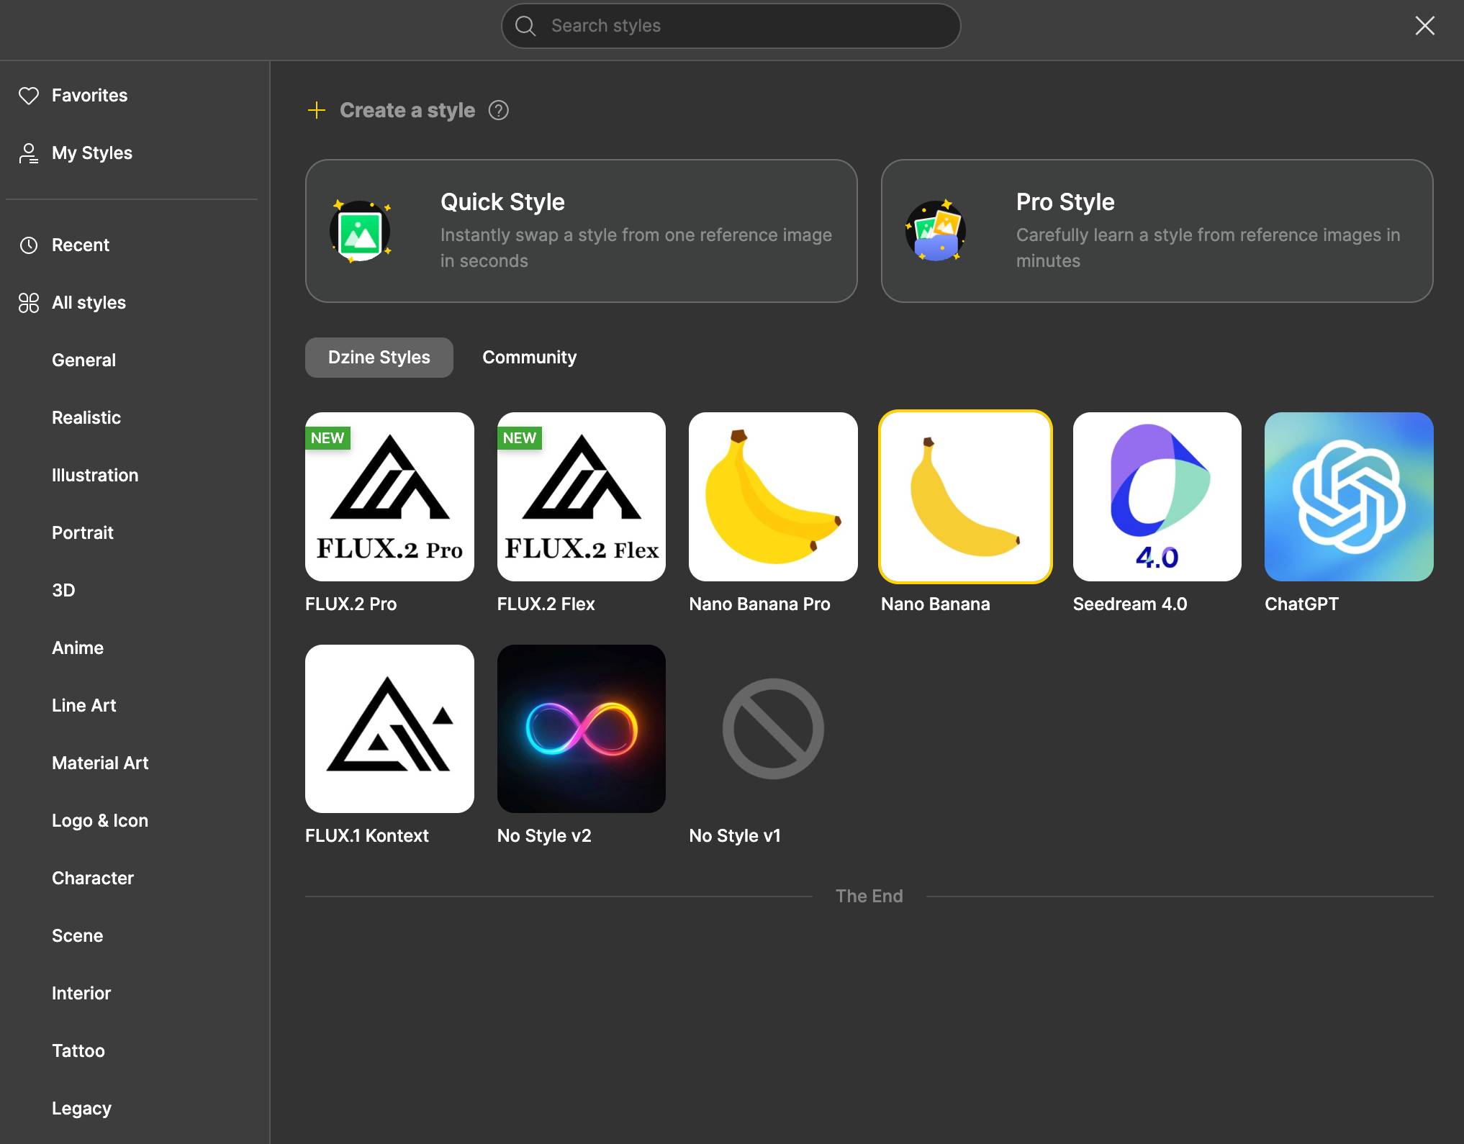Pick the Nano Banana Pro style

click(x=773, y=496)
